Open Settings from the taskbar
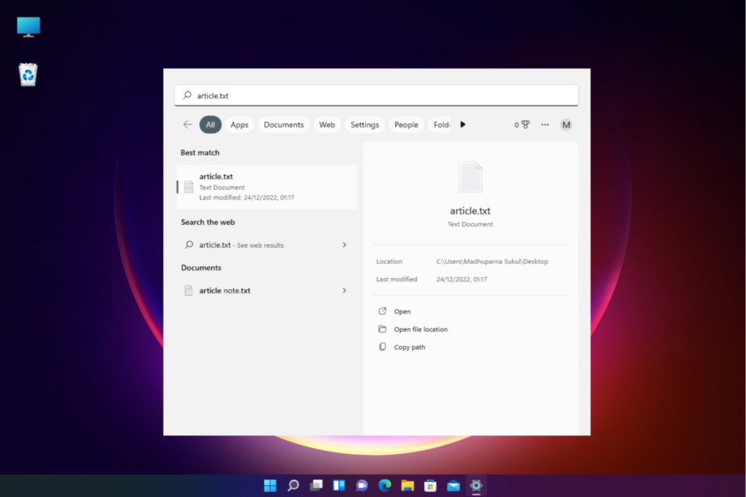 475,486
